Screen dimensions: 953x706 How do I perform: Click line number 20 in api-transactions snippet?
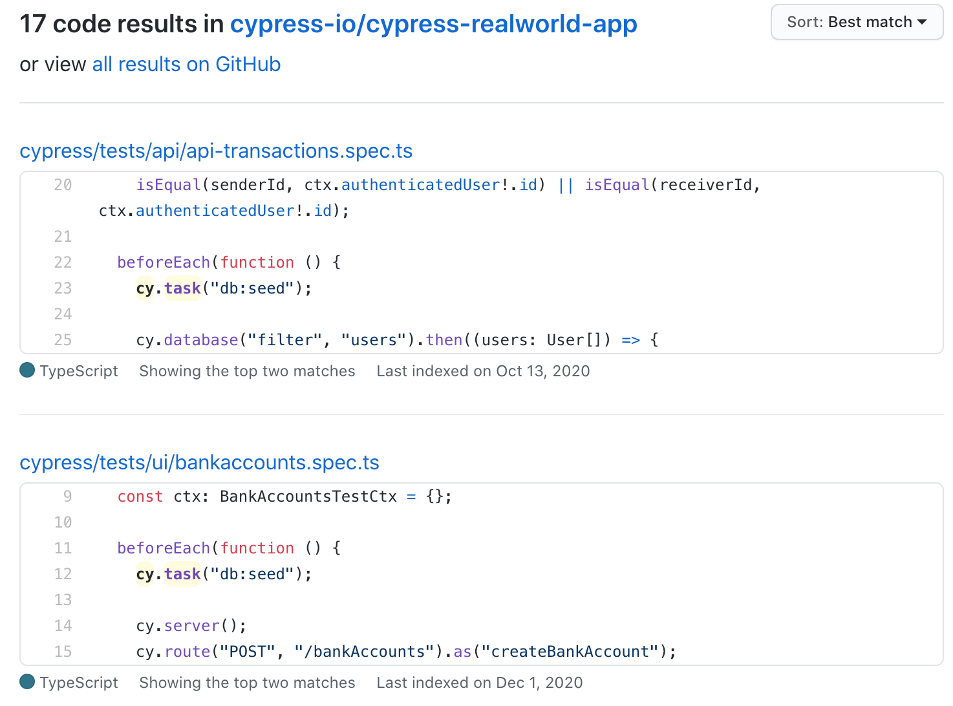pyautogui.click(x=63, y=185)
